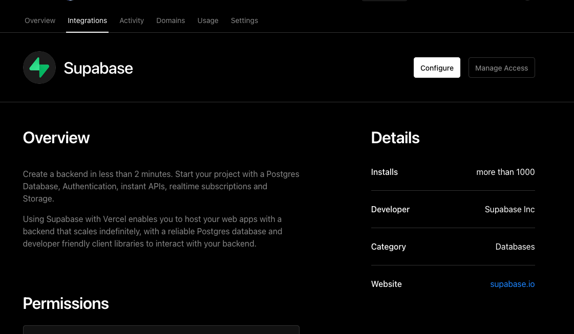
Task: Open the Settings tab
Action: pyautogui.click(x=244, y=20)
